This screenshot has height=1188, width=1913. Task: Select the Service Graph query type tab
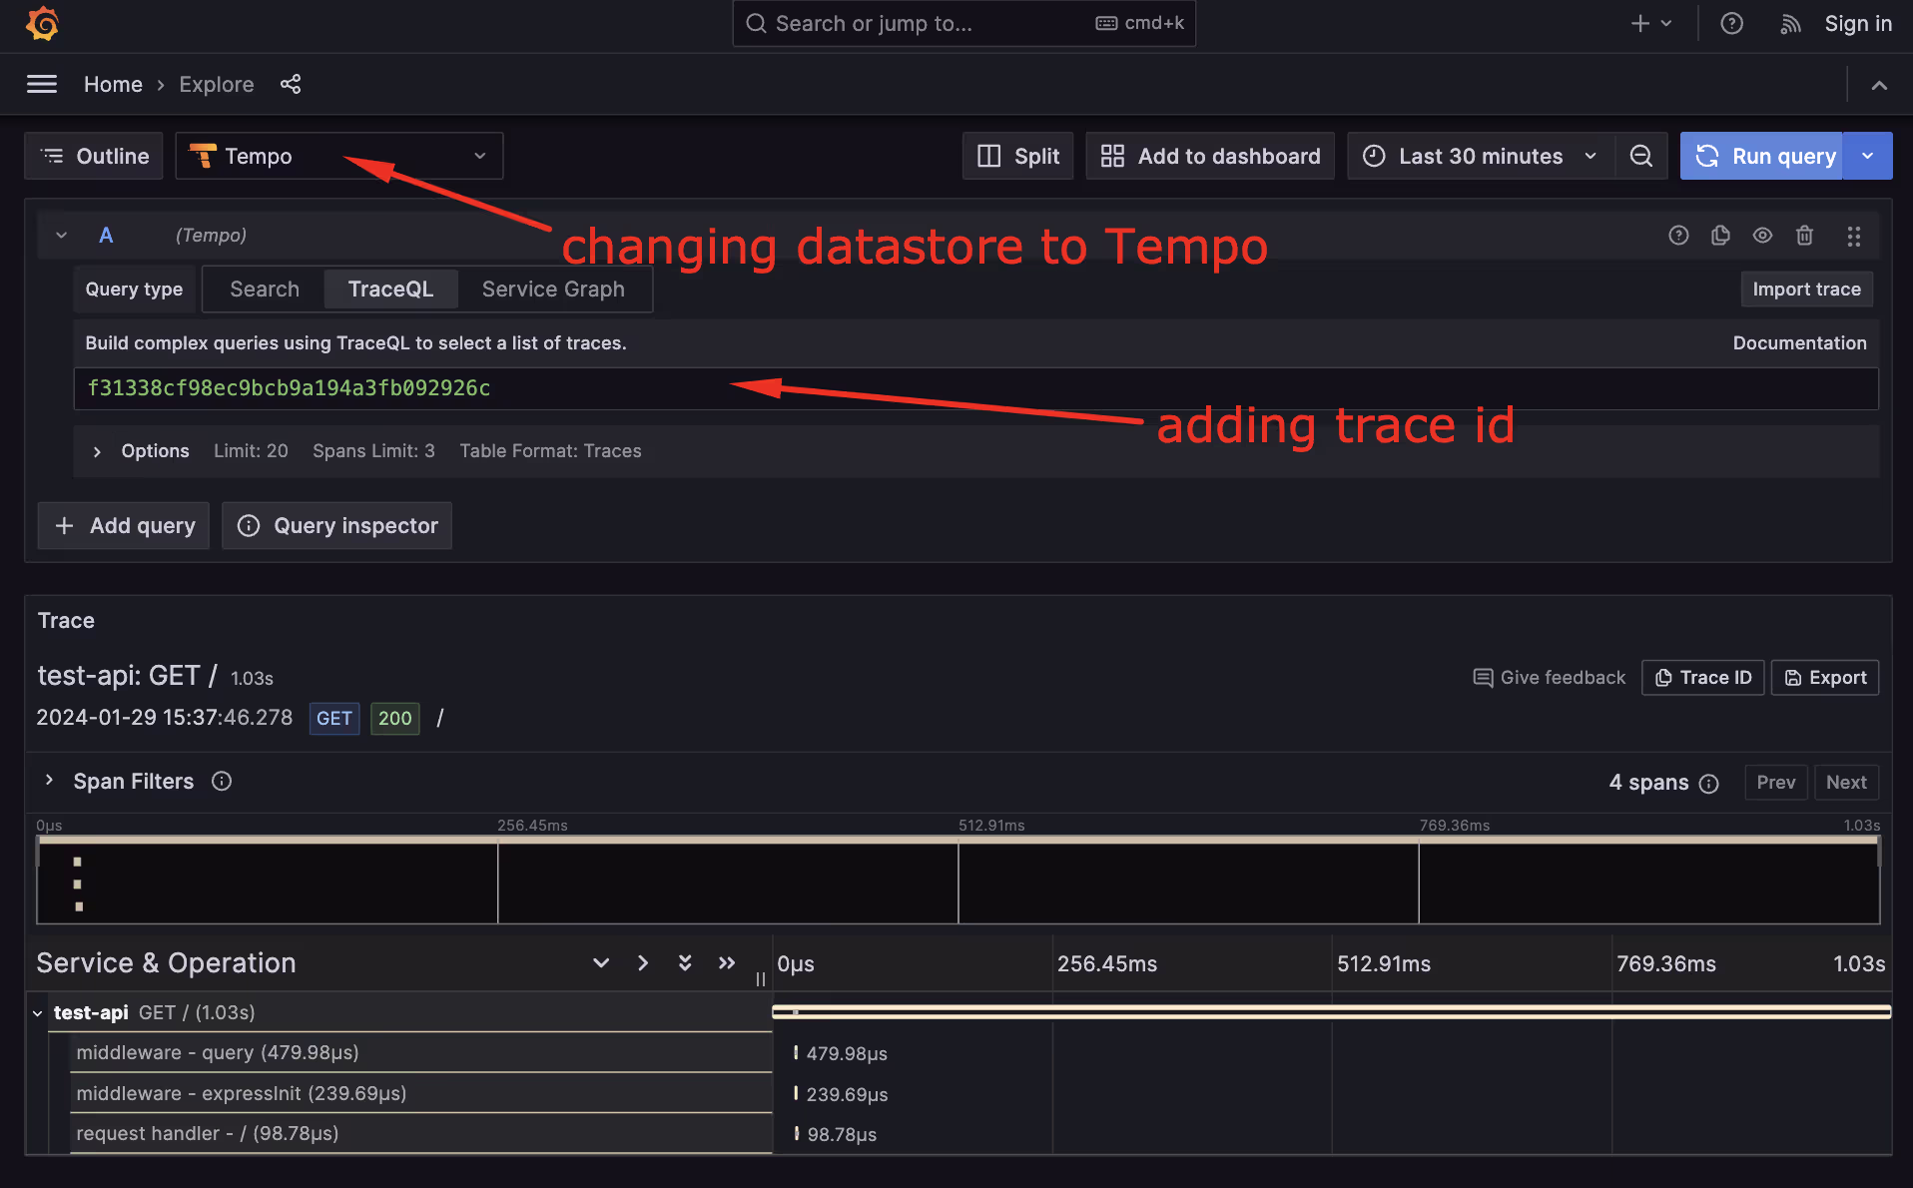(x=553, y=290)
